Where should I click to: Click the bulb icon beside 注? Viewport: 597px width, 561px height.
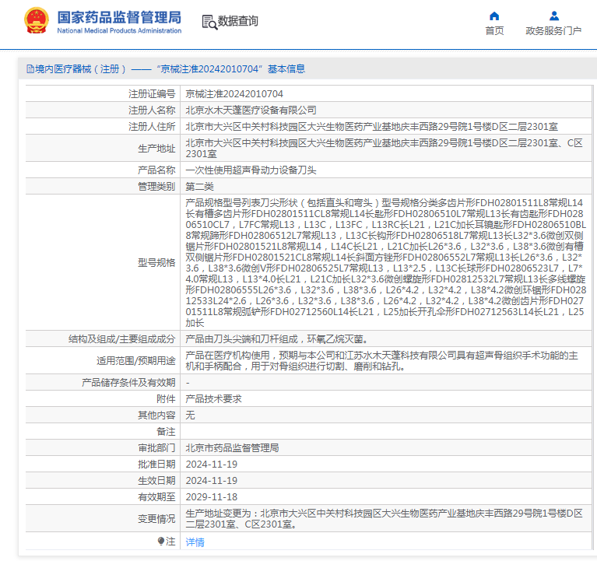[160, 541]
